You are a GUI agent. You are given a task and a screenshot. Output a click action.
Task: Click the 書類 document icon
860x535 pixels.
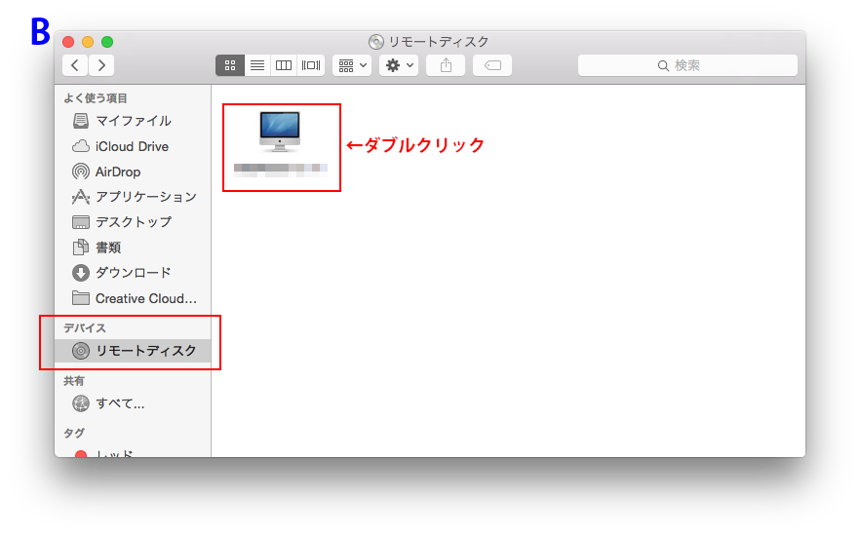(x=81, y=248)
